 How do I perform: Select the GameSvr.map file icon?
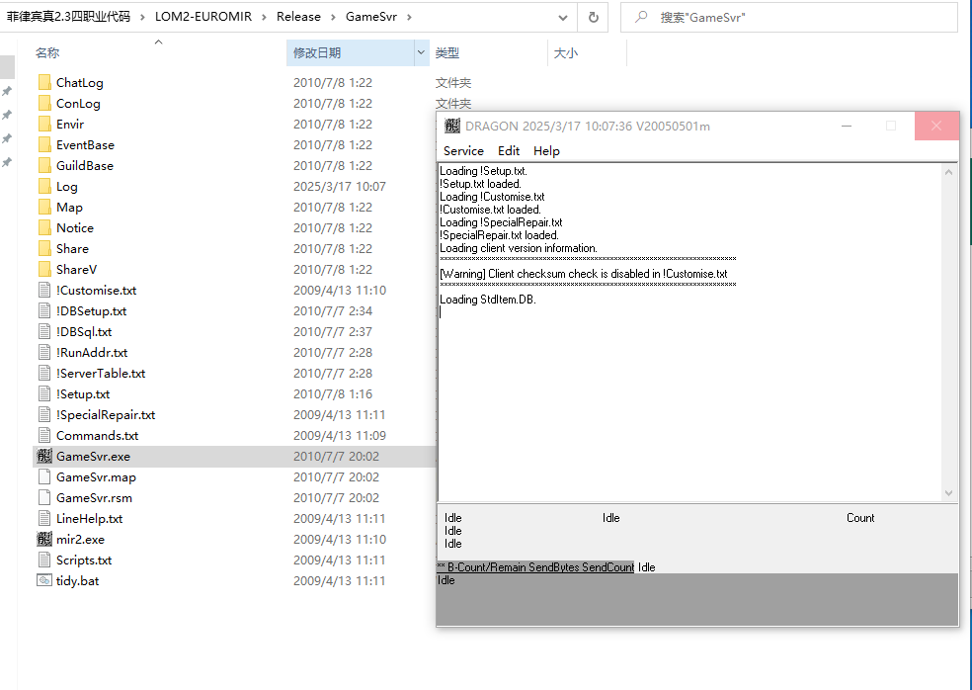[43, 477]
